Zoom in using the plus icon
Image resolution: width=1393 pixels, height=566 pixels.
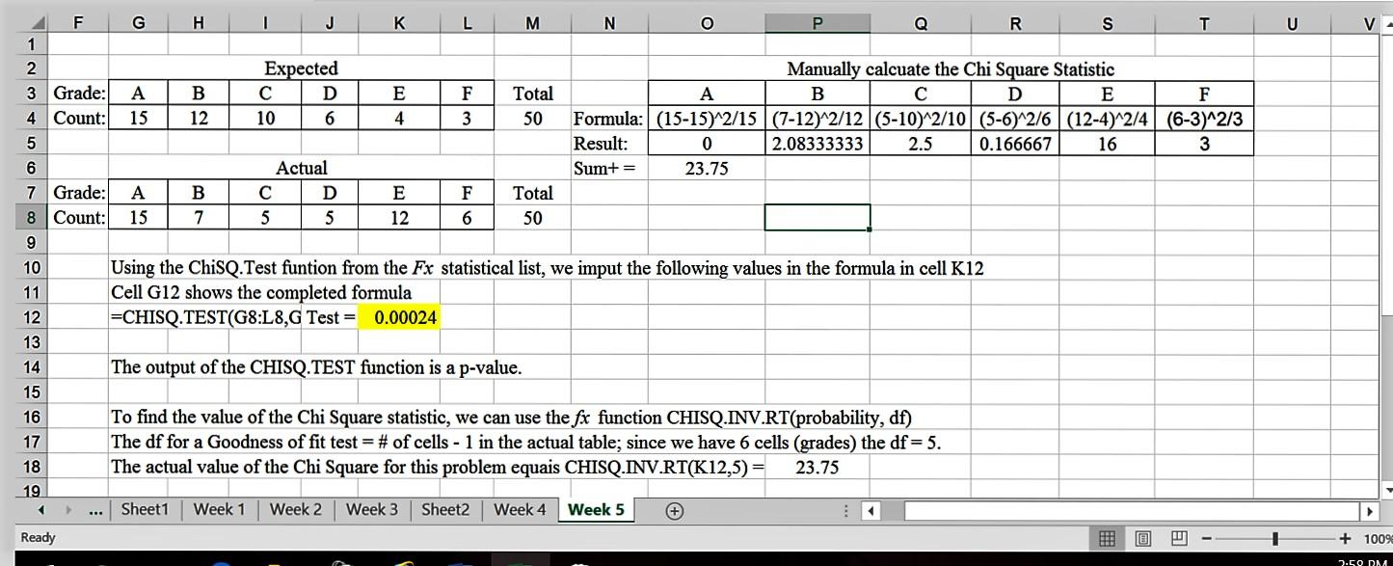tap(1346, 538)
